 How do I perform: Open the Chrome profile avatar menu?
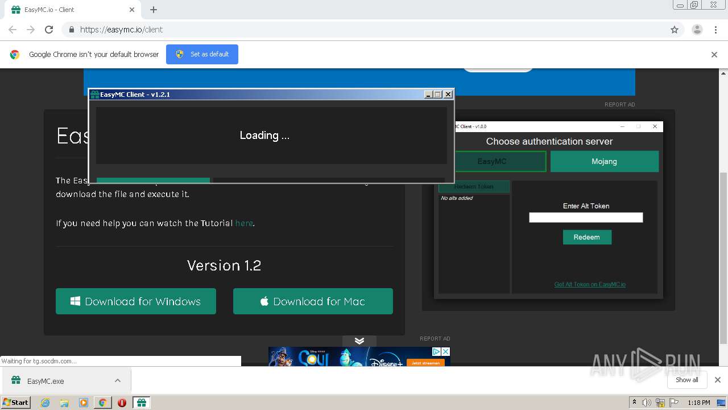[x=697, y=30]
